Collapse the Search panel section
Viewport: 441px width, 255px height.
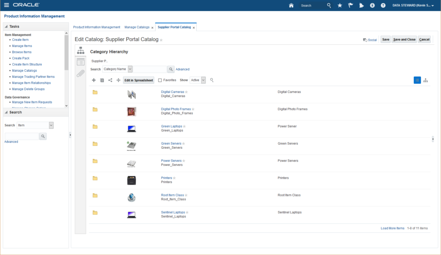6,112
